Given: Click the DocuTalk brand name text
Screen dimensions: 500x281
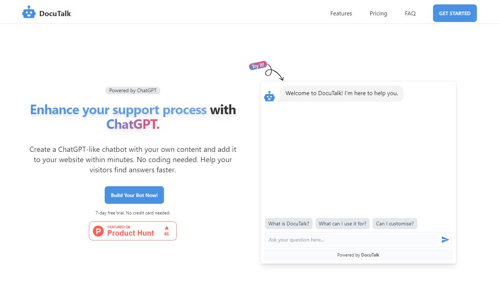Looking at the screenshot, I should [55, 14].
